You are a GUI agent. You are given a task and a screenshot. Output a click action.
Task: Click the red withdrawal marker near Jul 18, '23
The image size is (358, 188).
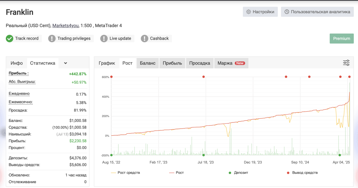[x=204, y=77]
